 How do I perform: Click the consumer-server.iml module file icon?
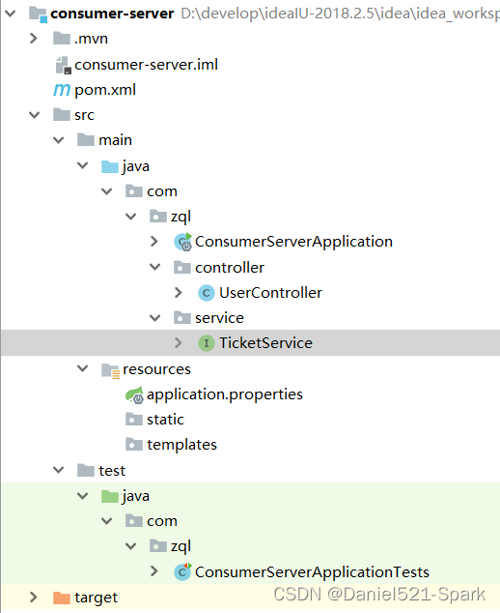pos(64,65)
